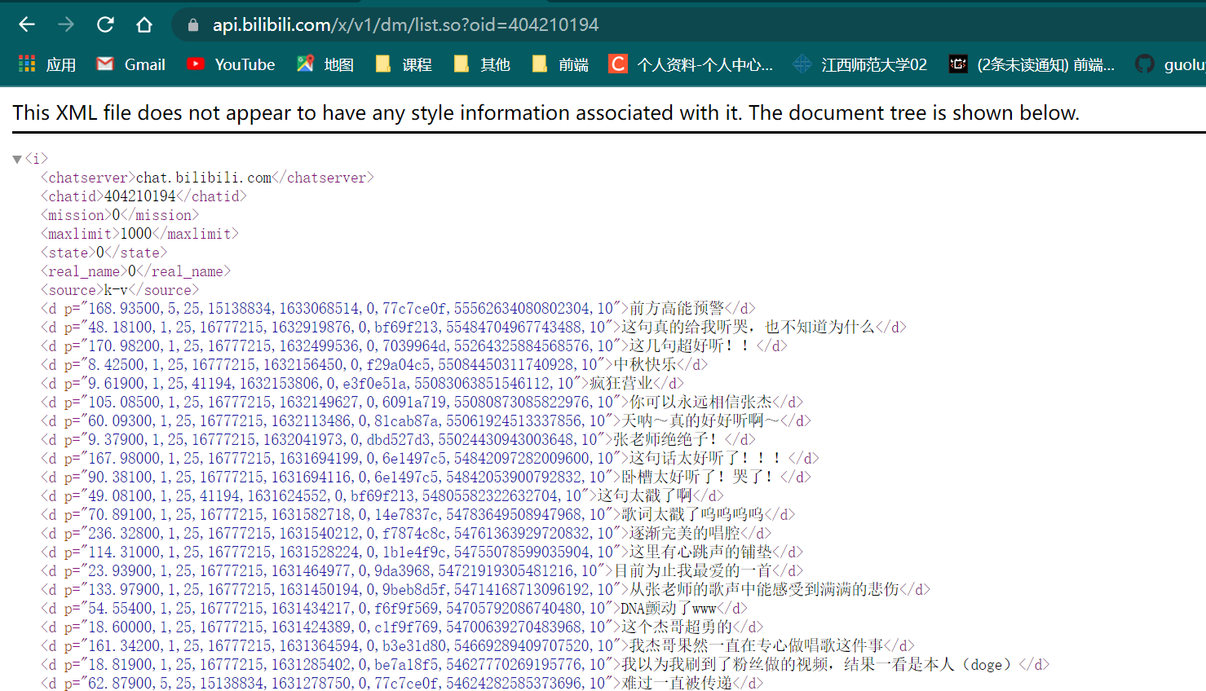This screenshot has height=691, width=1206.
Task: Select the comment text 疯狂营业
Action: 621,384
